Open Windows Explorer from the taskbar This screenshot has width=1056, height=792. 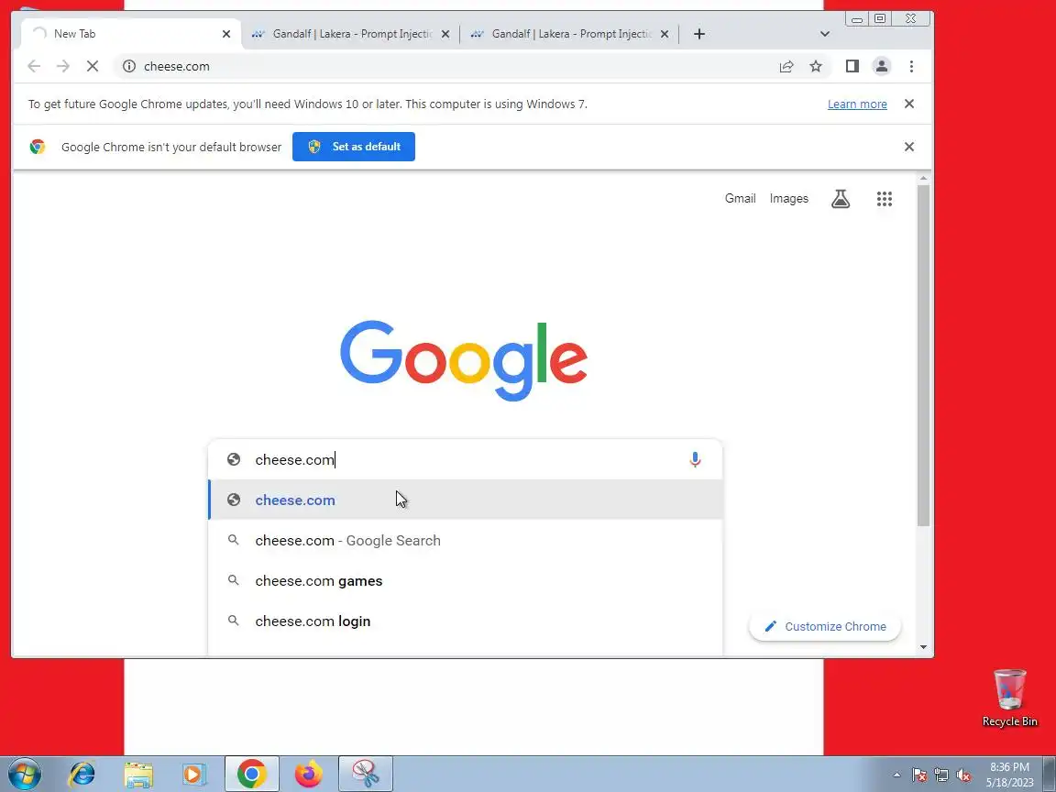[x=138, y=775]
